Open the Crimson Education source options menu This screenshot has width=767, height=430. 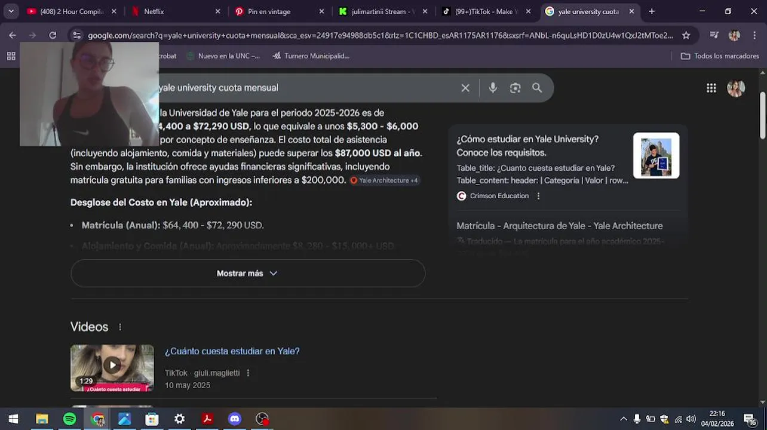(538, 196)
